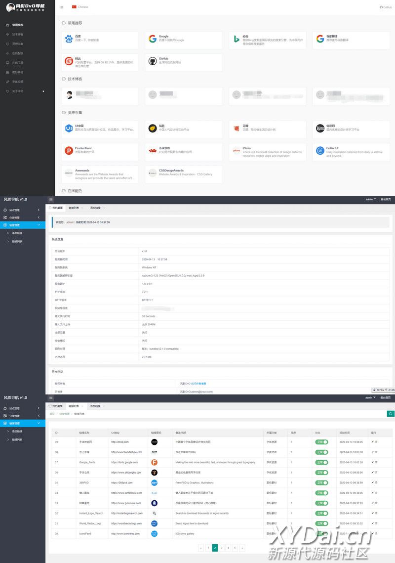Open the Baidu paw icon card
395x563 pixels.
point(69,39)
